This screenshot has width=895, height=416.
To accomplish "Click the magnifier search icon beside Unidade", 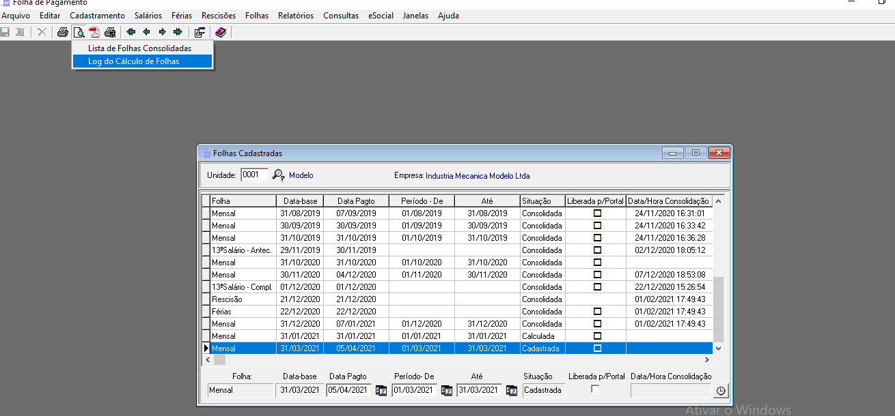I will point(278,175).
